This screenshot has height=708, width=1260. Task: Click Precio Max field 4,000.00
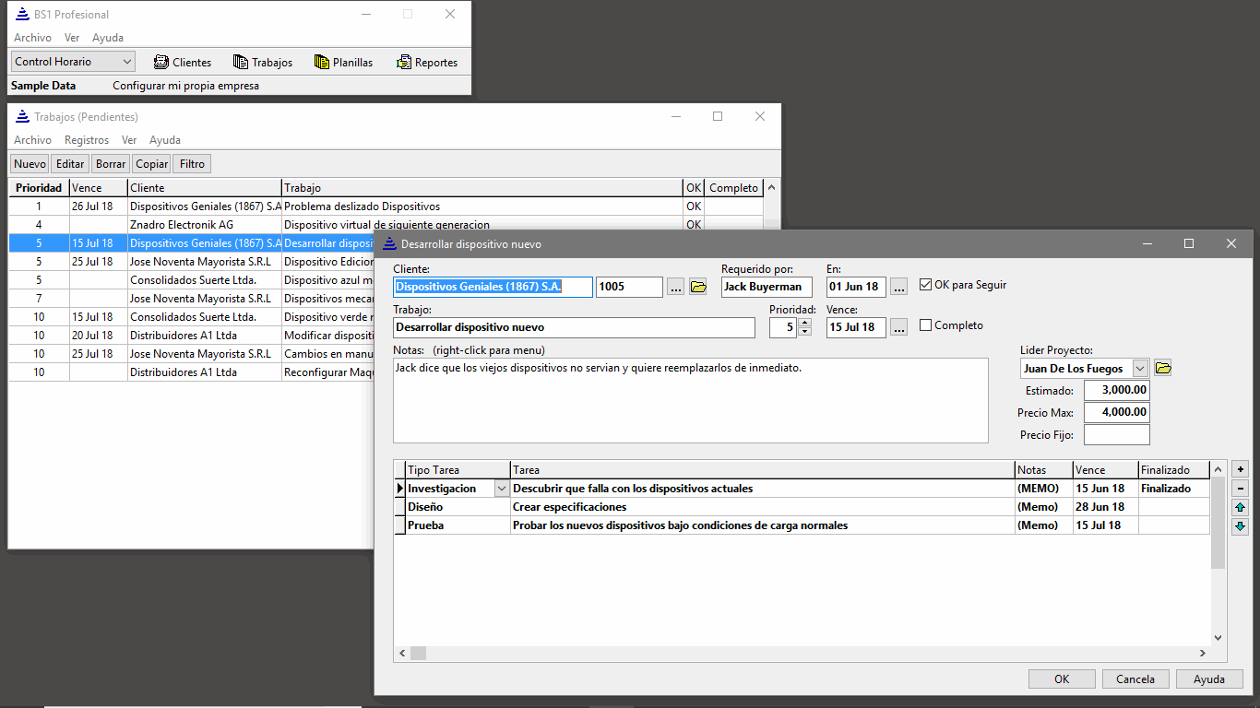tap(1117, 412)
